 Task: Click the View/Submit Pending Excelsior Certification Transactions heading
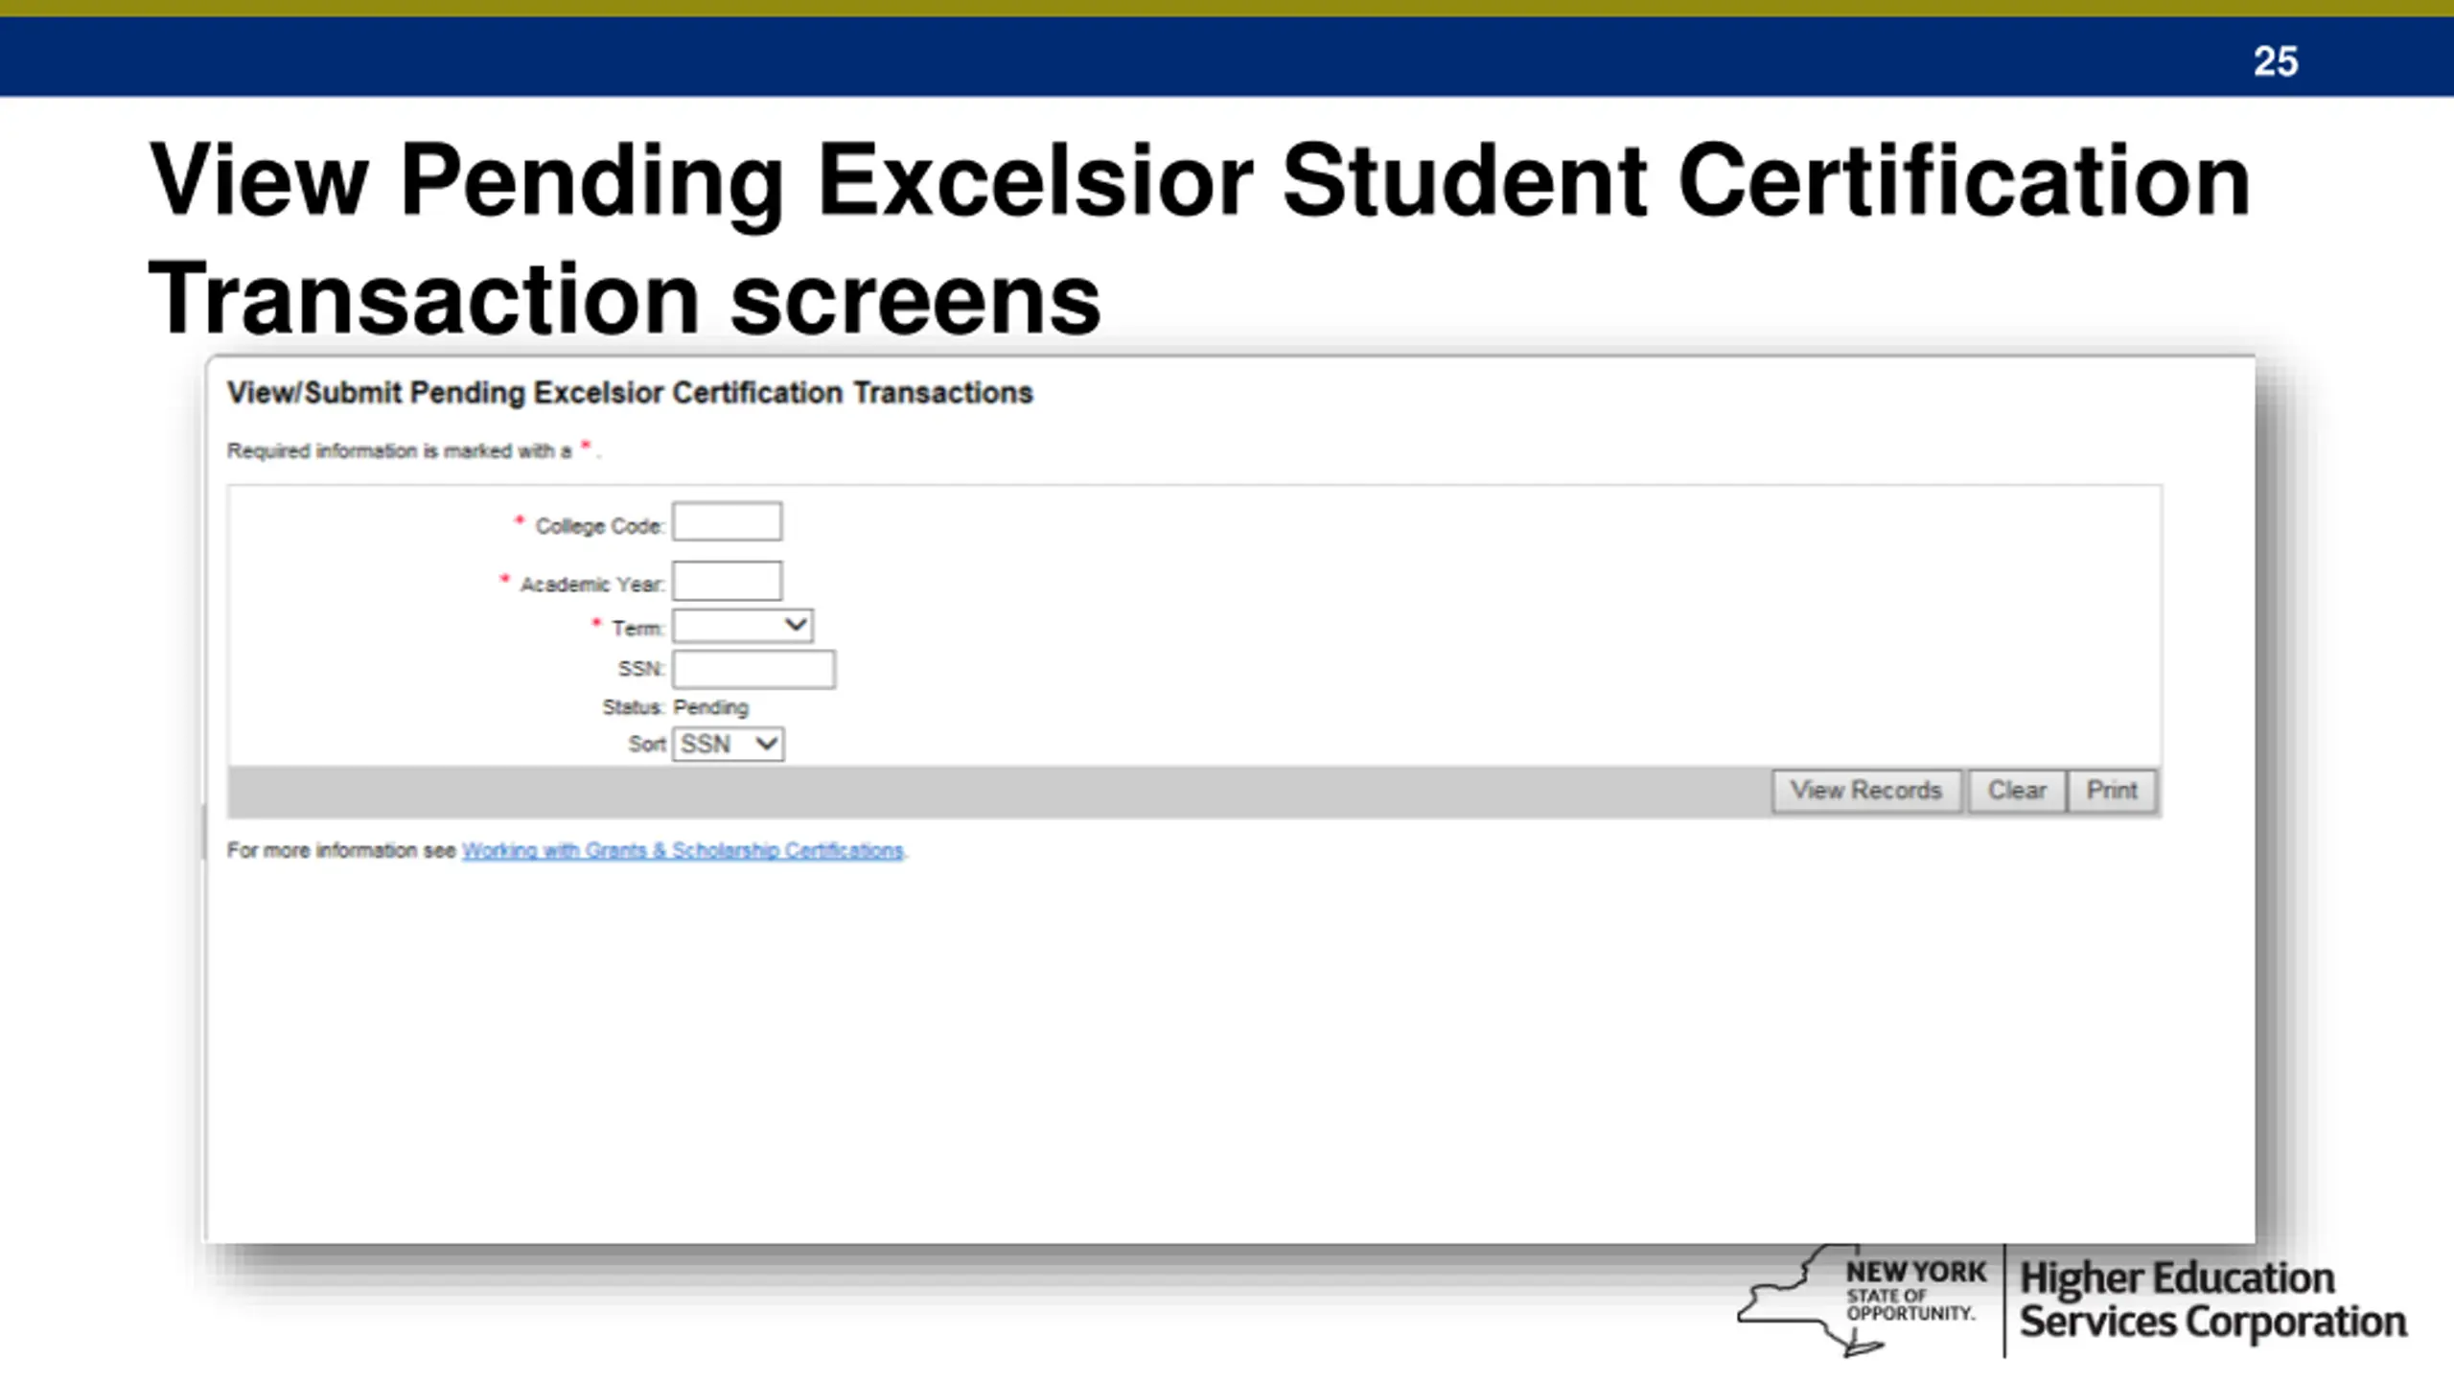click(x=630, y=393)
